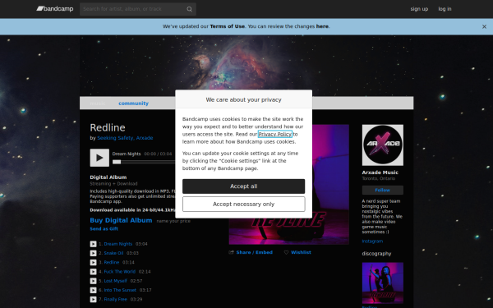Viewport: 493px width, 308px height.
Task: Click the playback progress slider handle
Action: point(117,162)
